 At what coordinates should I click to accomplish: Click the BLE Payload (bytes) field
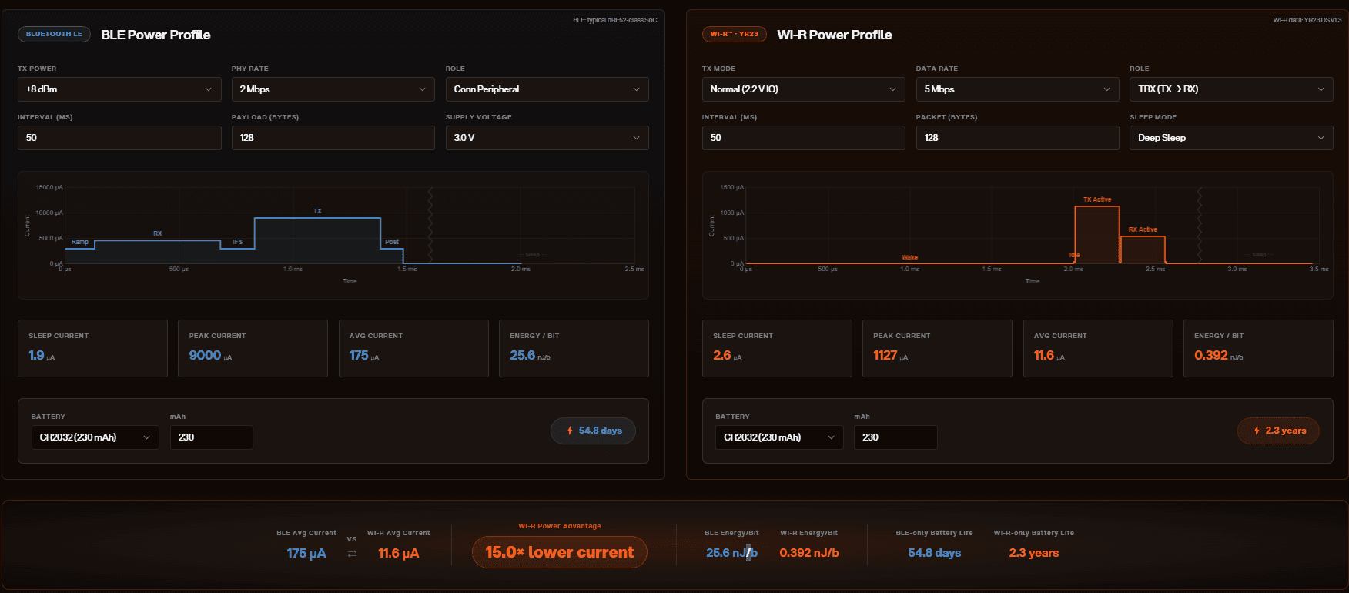[333, 138]
